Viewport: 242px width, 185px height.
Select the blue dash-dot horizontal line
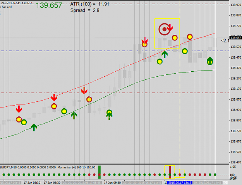click(x=115, y=51)
